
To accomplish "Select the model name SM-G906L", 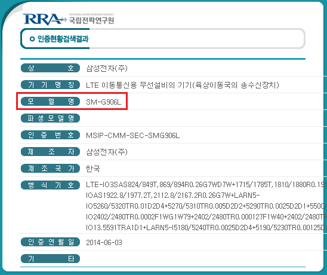I will pyautogui.click(x=103, y=102).
